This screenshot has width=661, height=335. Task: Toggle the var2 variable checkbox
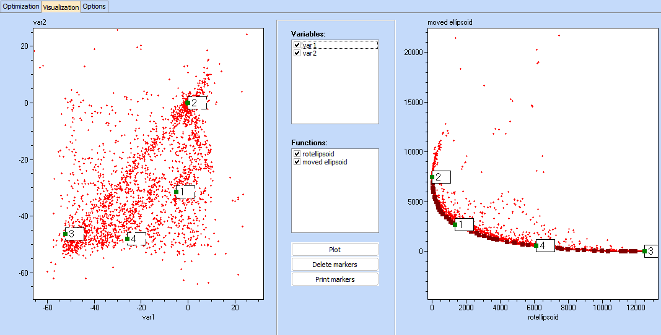[x=297, y=54]
